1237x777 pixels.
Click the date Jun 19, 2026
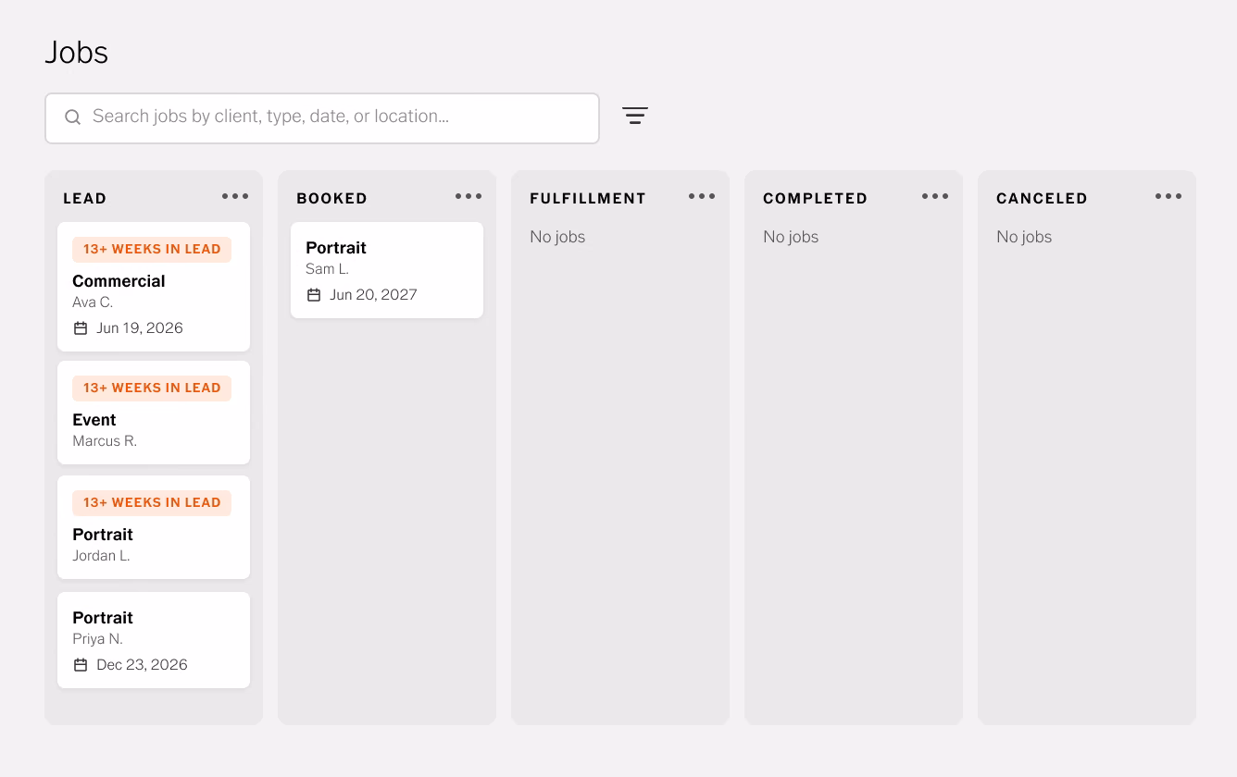click(140, 328)
